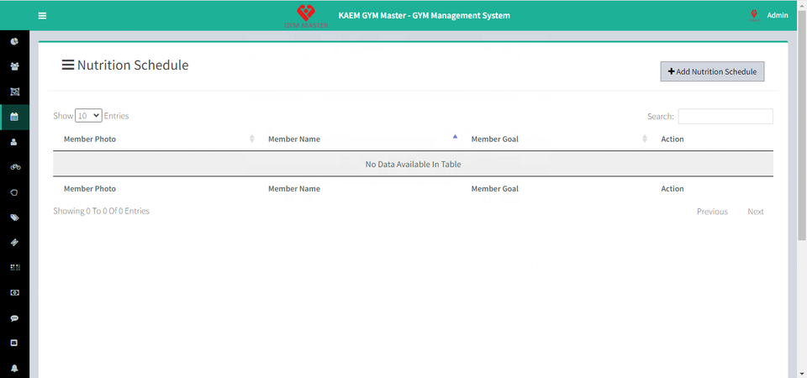Open the Show entries count dropdown
This screenshot has height=378, width=807.
88,116
